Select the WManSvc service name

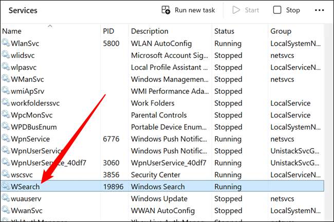coord(27,79)
